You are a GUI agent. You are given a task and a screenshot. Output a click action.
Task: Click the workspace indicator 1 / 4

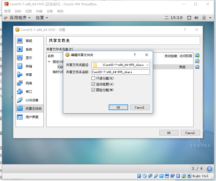click(197, 169)
